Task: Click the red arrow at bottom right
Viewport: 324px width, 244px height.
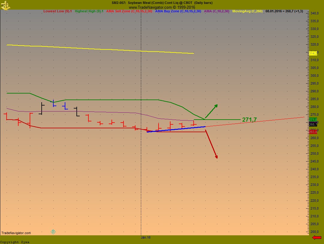Action: (317, 238)
